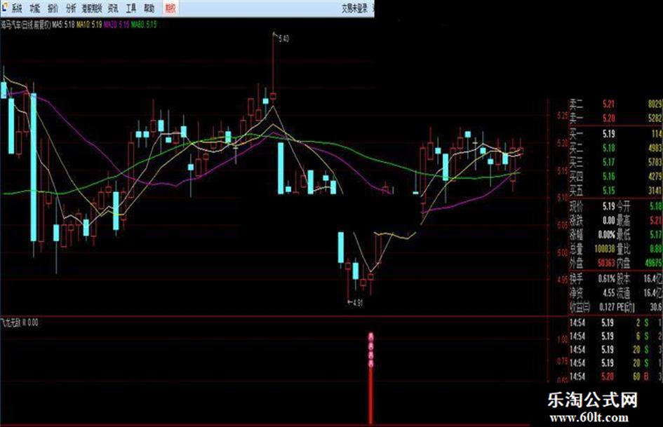Viewport: 663px width, 427px height.
Task: Click the 涨跌 0.00 change value
Action: pyautogui.click(x=608, y=220)
